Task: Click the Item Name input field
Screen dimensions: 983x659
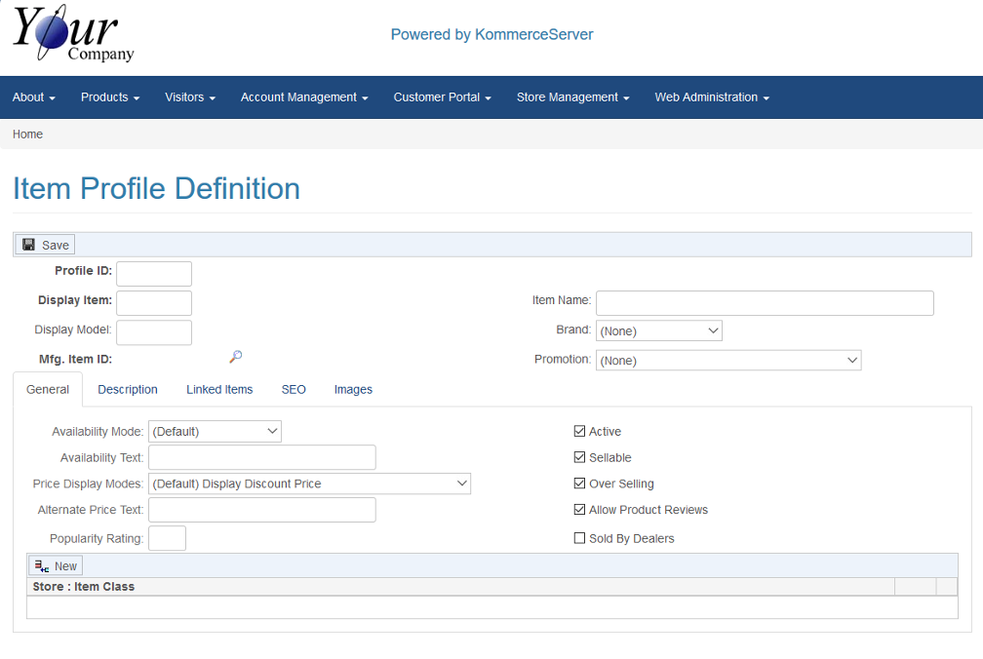Action: click(764, 303)
